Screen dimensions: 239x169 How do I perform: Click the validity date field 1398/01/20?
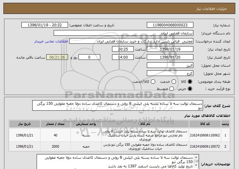(170, 57)
